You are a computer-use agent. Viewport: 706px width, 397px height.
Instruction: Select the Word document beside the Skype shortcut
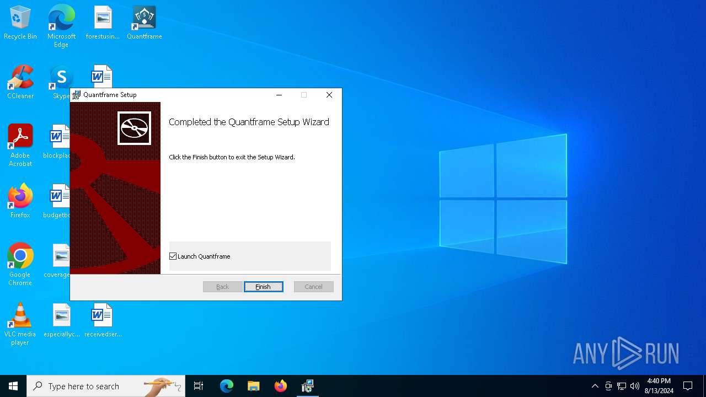click(x=102, y=76)
